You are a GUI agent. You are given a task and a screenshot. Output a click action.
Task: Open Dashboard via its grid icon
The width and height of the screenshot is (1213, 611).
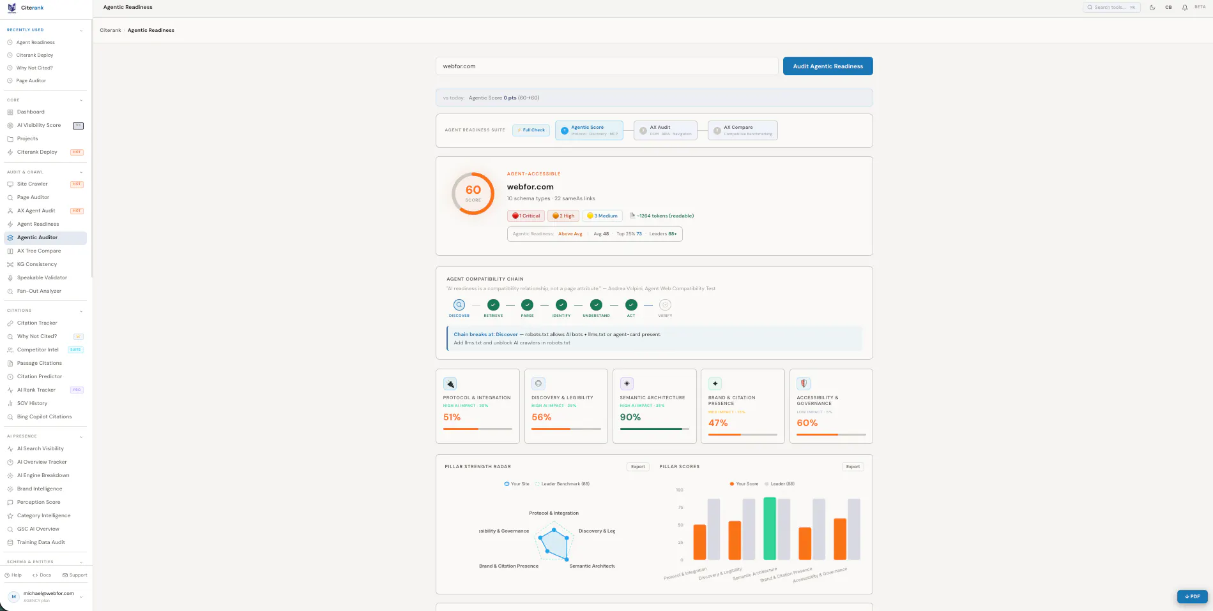[x=10, y=112]
